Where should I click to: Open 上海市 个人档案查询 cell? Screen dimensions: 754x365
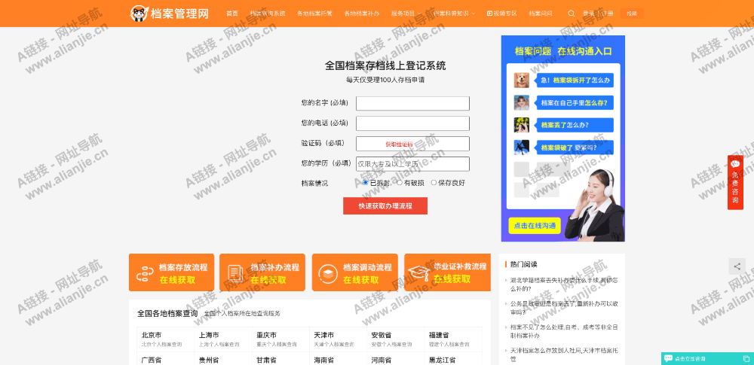click(223, 339)
